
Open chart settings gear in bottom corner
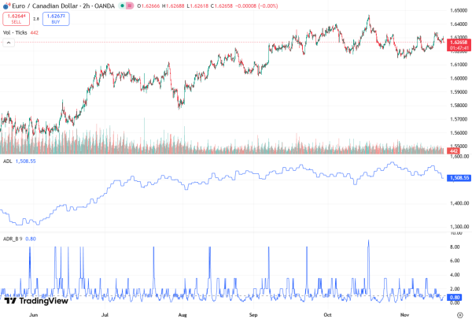pyautogui.click(x=459, y=313)
